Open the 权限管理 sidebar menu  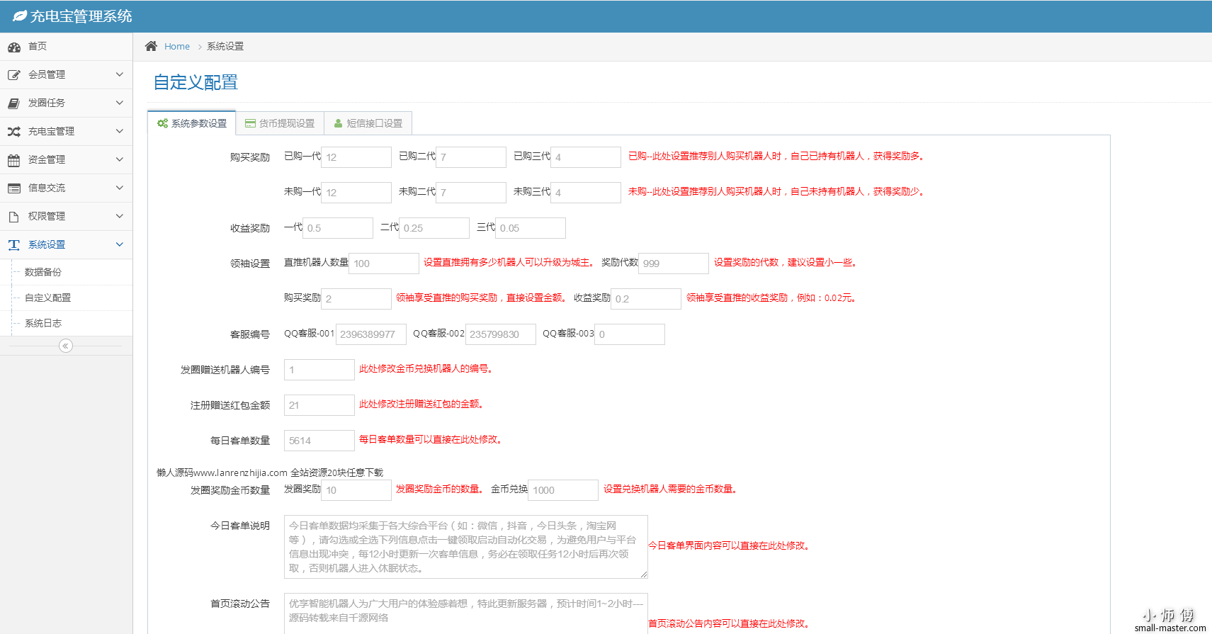[x=66, y=217]
